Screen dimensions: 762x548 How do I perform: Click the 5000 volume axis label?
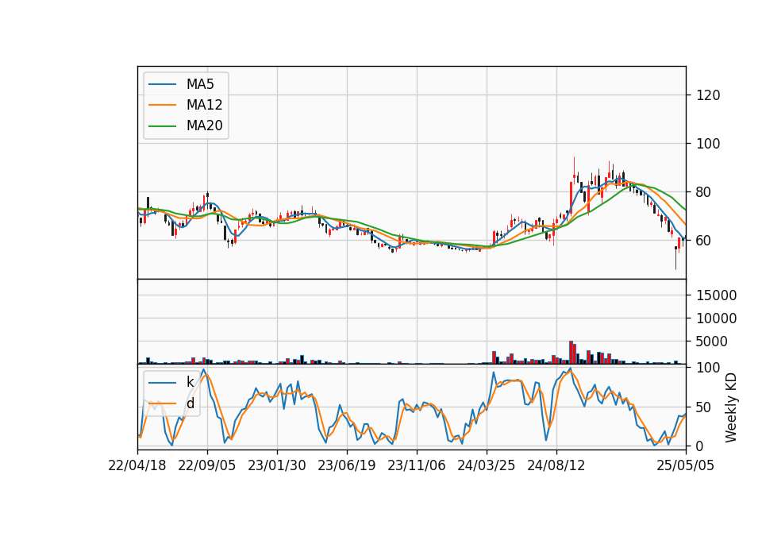712,342
